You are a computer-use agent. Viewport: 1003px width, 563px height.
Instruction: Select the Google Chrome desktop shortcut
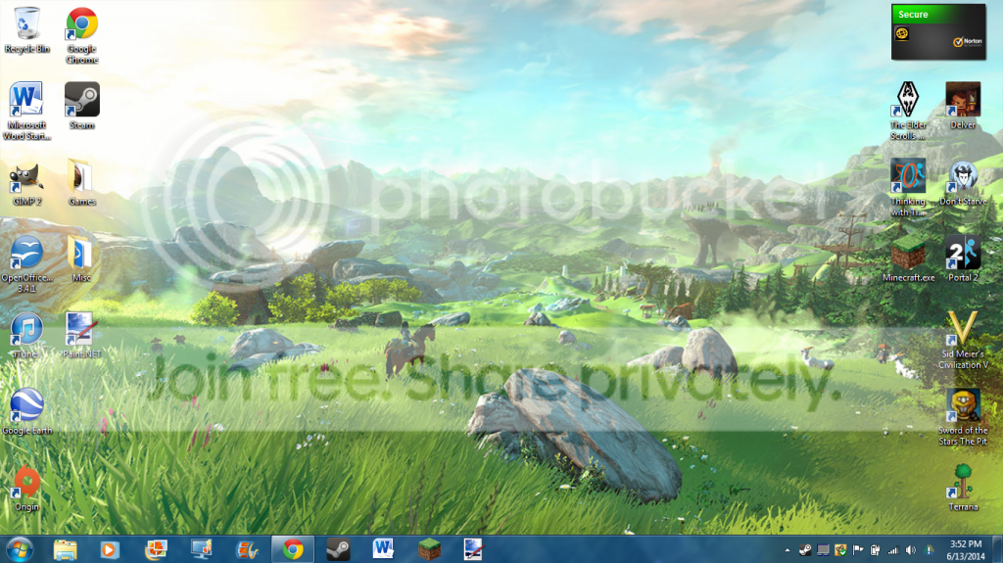click(82, 35)
